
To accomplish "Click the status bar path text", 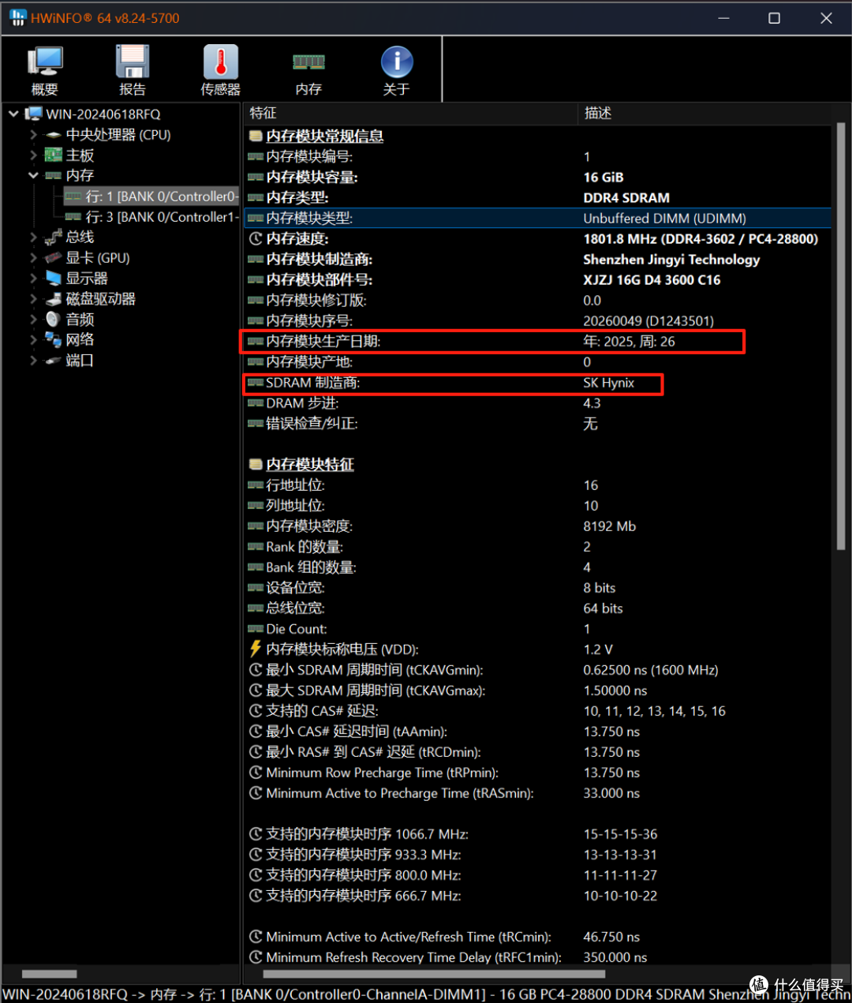I will [426, 994].
